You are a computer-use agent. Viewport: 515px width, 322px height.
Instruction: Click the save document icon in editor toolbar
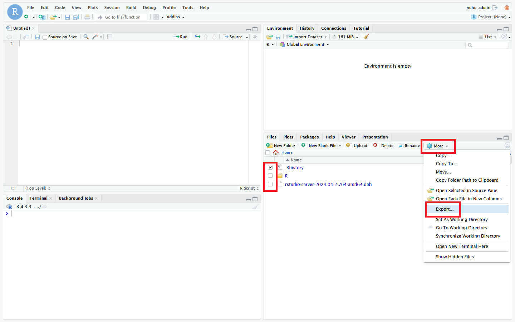coord(37,37)
